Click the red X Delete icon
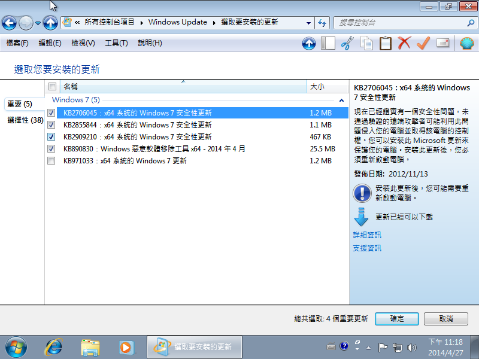The image size is (479, 359). (x=404, y=43)
